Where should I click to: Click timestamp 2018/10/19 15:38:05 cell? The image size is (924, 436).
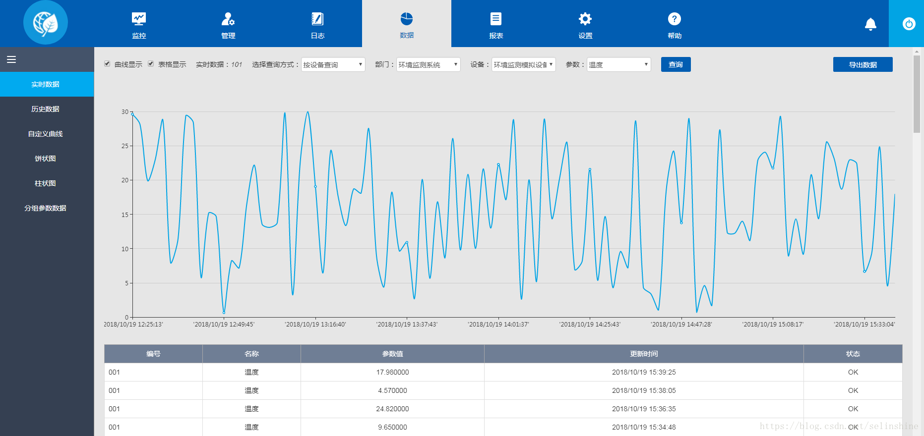coord(644,390)
